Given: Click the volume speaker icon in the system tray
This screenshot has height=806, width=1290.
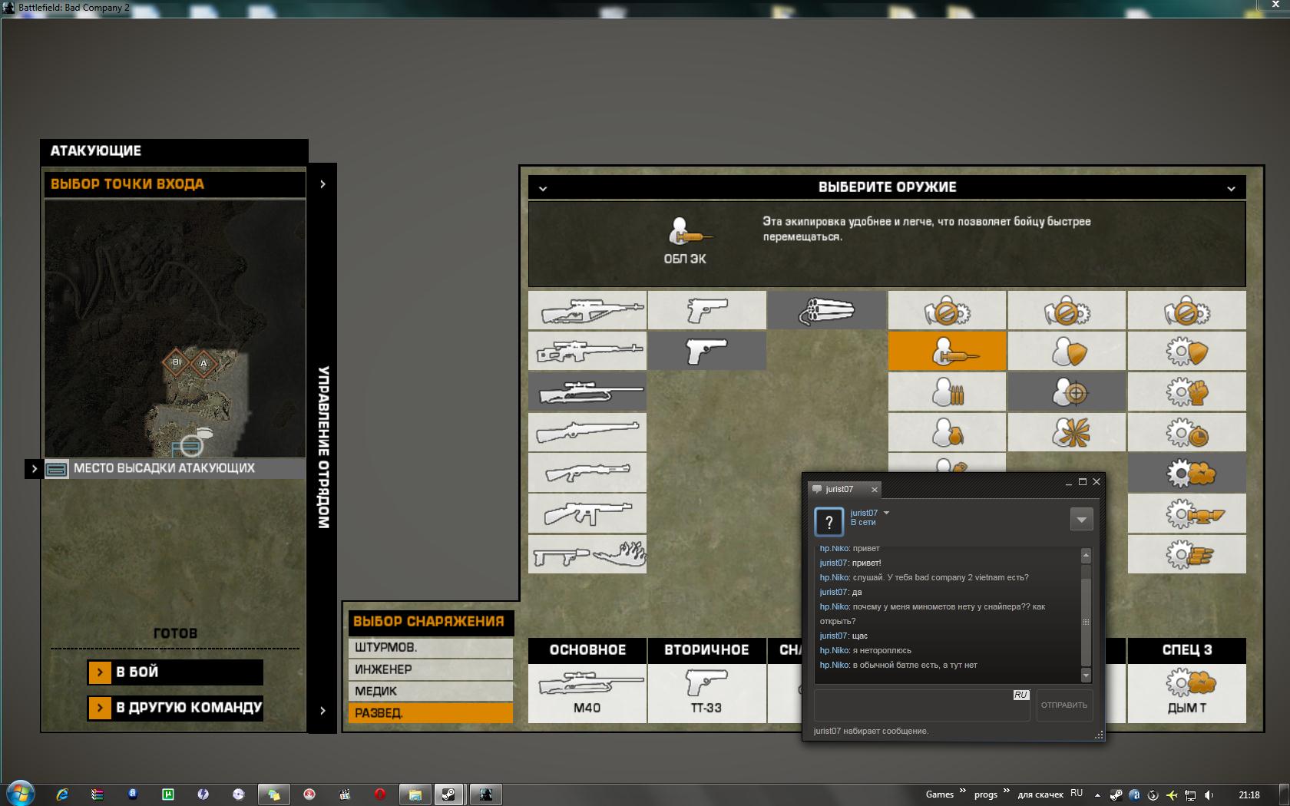Looking at the screenshot, I should tap(1209, 795).
